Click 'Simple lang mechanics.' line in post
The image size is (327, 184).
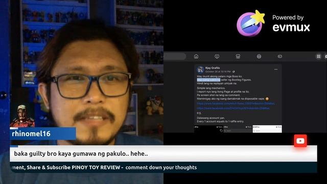(211, 88)
